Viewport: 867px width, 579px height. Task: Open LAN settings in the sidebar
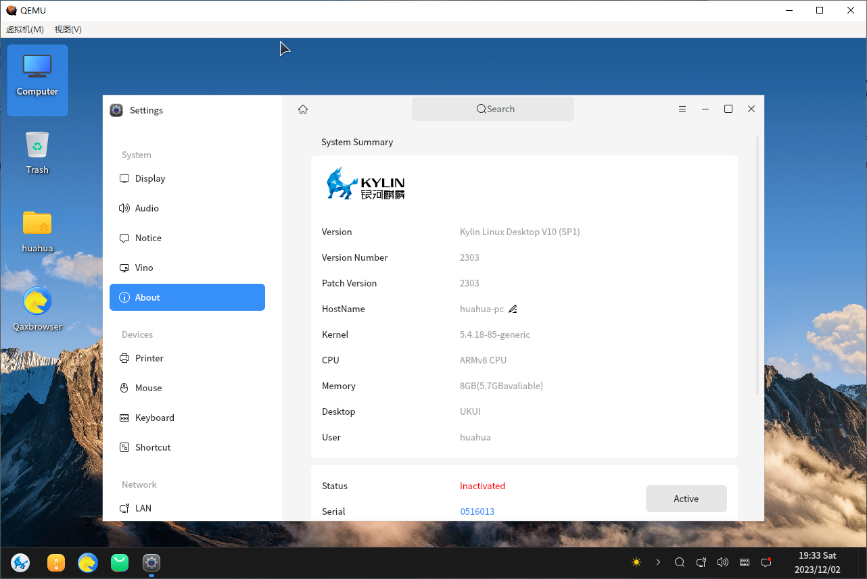coord(187,508)
